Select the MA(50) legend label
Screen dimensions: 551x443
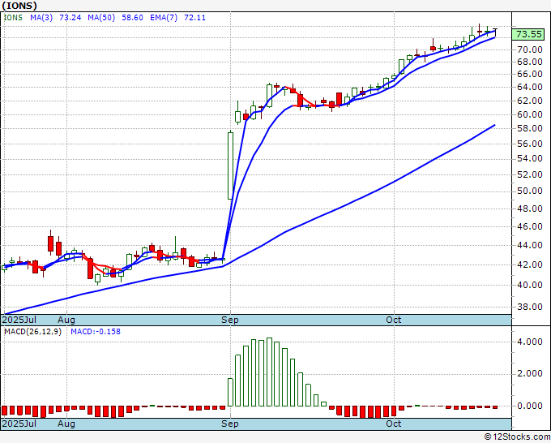point(101,18)
